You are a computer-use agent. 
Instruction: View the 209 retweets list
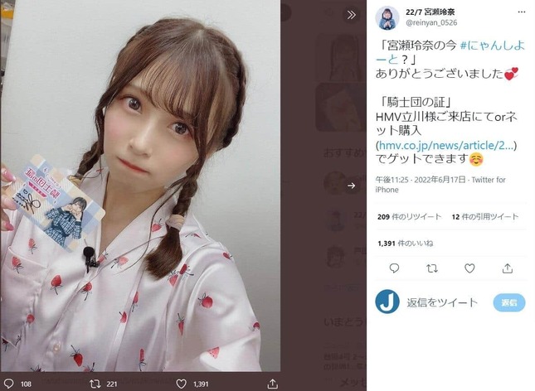(409, 217)
